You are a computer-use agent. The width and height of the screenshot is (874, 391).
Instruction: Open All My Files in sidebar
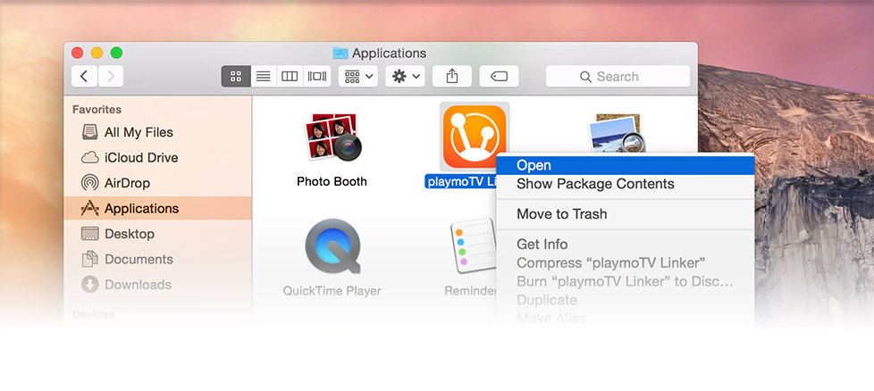[x=158, y=132]
